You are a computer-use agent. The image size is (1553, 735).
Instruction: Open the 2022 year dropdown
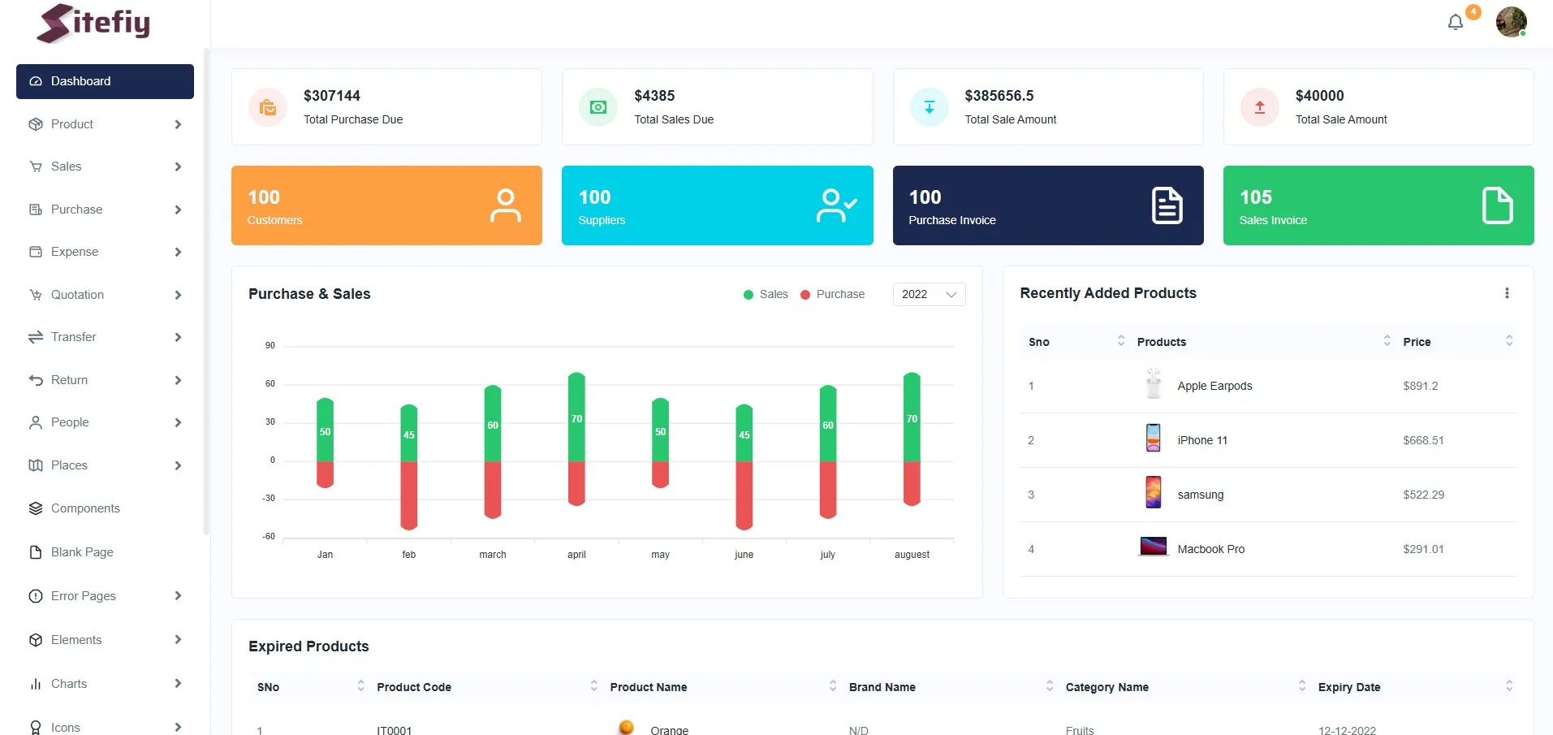929,294
